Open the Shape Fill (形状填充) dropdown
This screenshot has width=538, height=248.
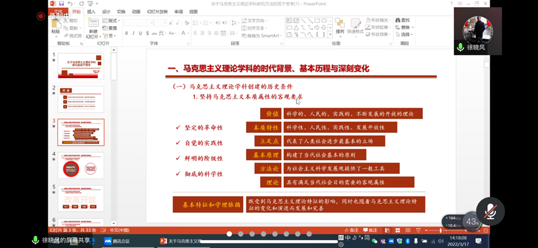click(x=379, y=20)
